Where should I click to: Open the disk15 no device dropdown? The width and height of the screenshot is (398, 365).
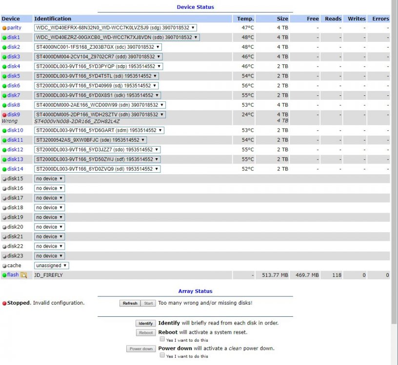[49, 179]
